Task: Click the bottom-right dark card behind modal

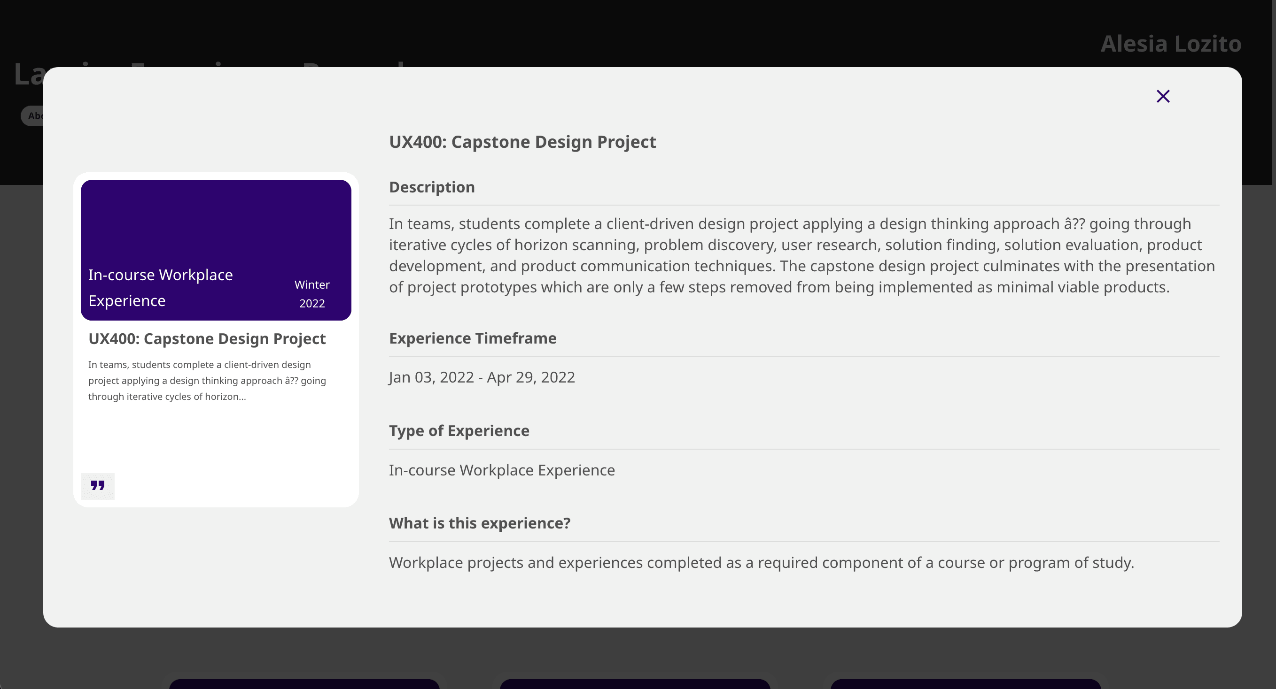Action: tap(965, 683)
